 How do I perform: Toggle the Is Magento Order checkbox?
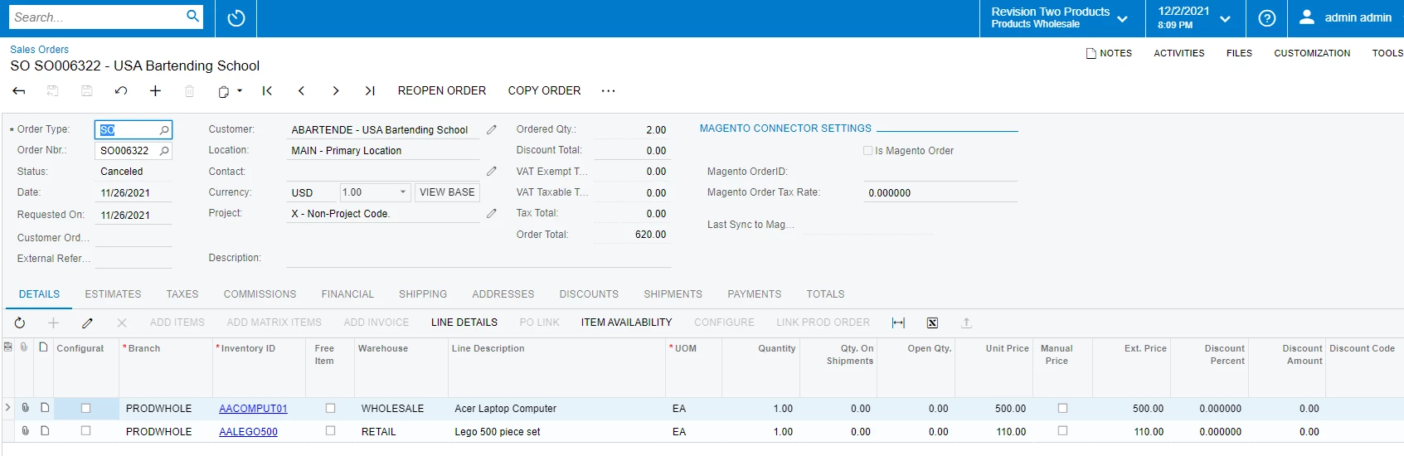[x=867, y=151]
